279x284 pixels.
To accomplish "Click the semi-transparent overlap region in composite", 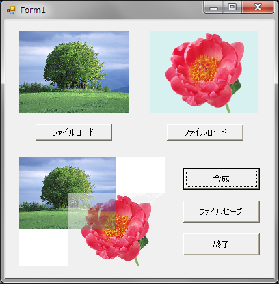I will tap(92, 211).
